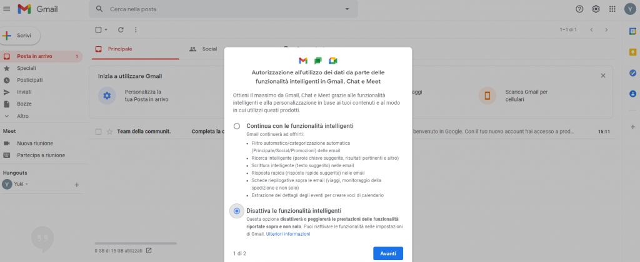640x262 pixels.
Task: Open search options dropdown arrow
Action: (x=347, y=9)
